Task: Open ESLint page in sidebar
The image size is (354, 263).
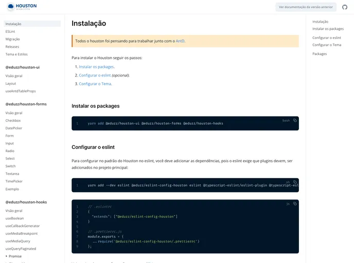Action: coord(10,31)
